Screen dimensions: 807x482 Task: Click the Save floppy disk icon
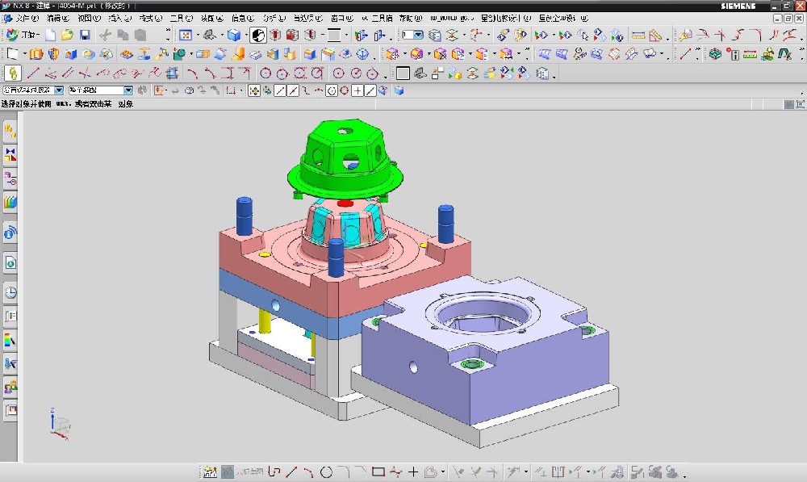click(x=85, y=35)
